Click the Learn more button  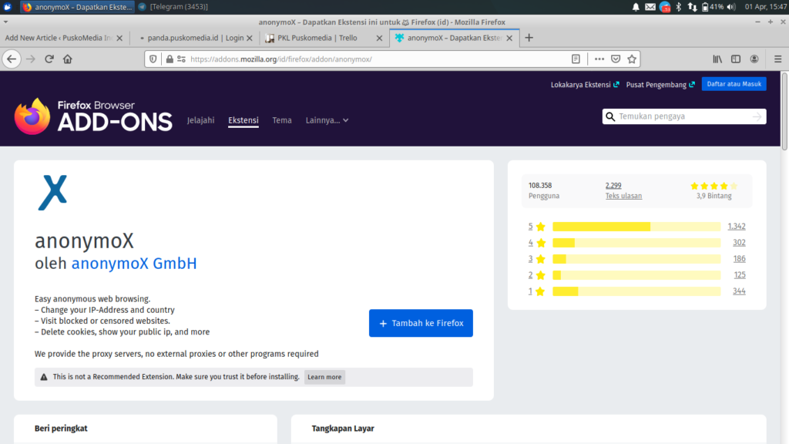tap(324, 377)
